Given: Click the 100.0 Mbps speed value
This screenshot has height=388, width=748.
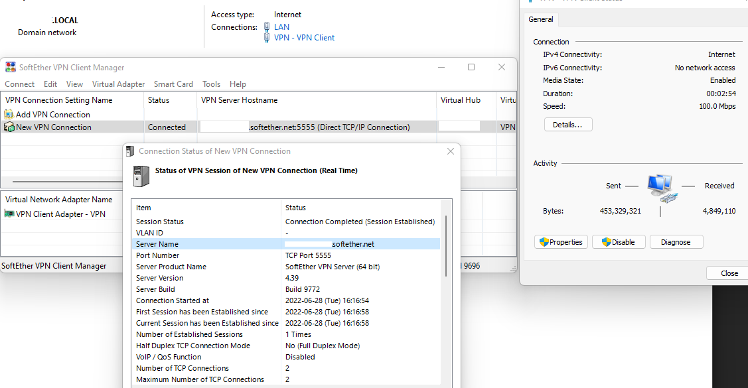Looking at the screenshot, I should [x=717, y=106].
